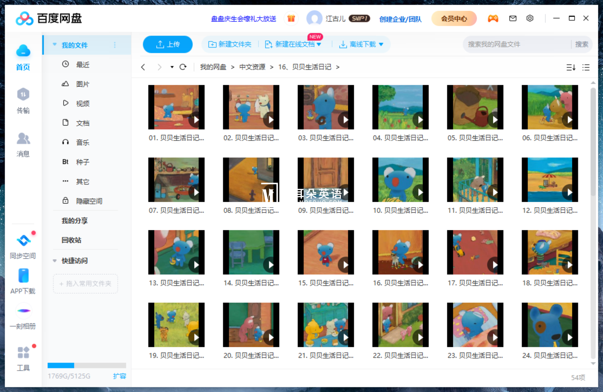This screenshot has height=392, width=603.
Task: Click the gift box icon in header
Action: 291,18
